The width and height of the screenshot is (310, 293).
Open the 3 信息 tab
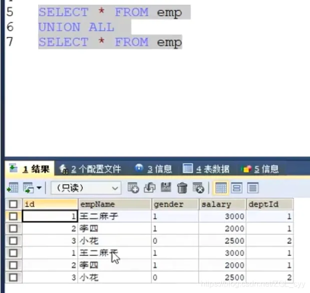pyautogui.click(x=154, y=169)
